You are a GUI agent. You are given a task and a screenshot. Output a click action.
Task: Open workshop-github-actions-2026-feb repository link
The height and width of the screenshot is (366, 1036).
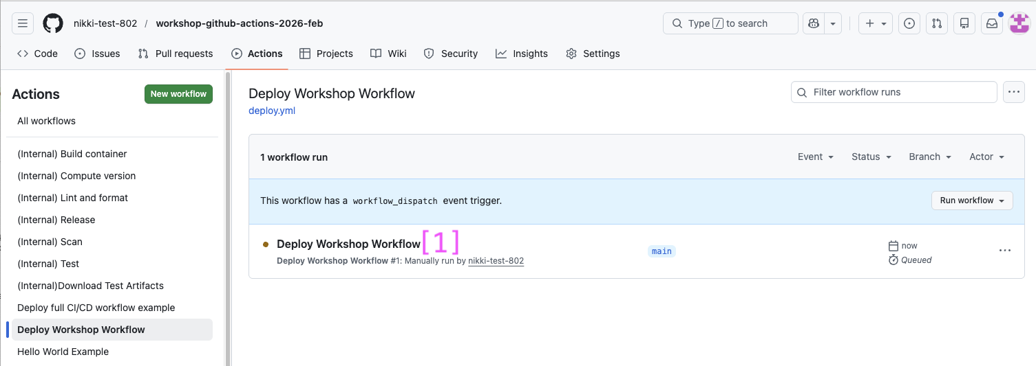[240, 23]
